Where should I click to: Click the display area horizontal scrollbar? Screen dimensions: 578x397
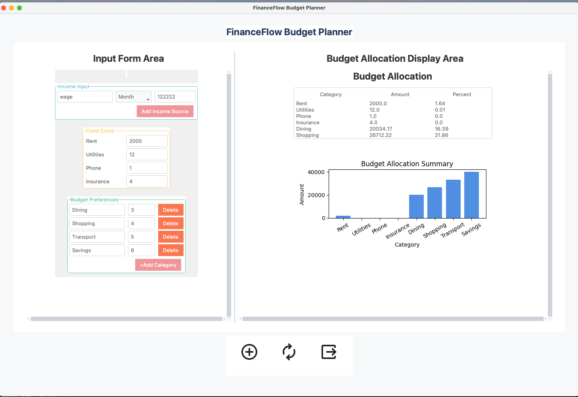click(x=393, y=319)
